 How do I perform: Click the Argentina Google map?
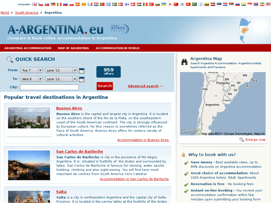(x=223, y=104)
